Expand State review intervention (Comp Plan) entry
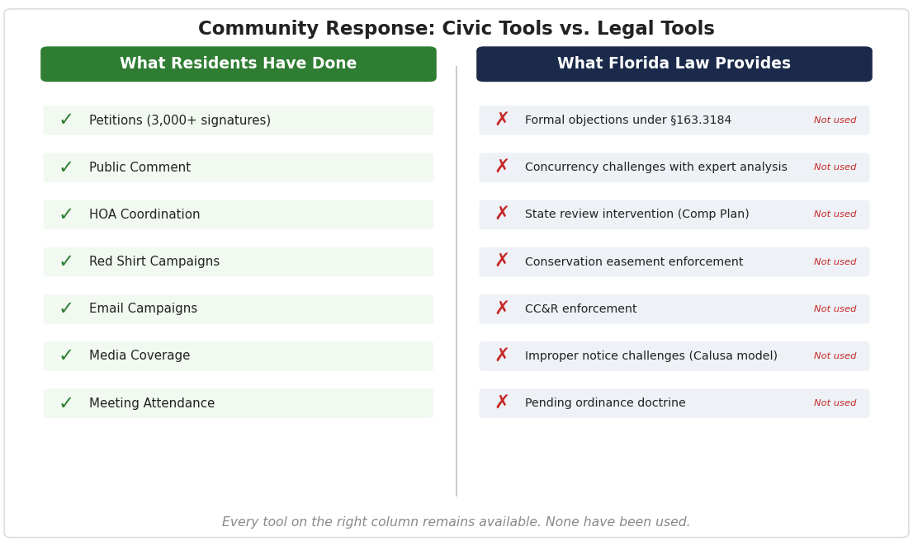Screen dimensions: 913x541 [674, 214]
